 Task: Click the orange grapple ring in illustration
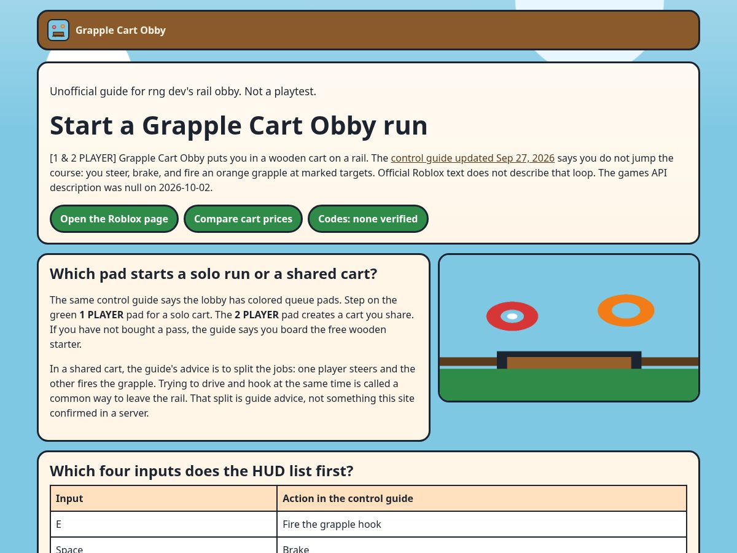(x=626, y=310)
